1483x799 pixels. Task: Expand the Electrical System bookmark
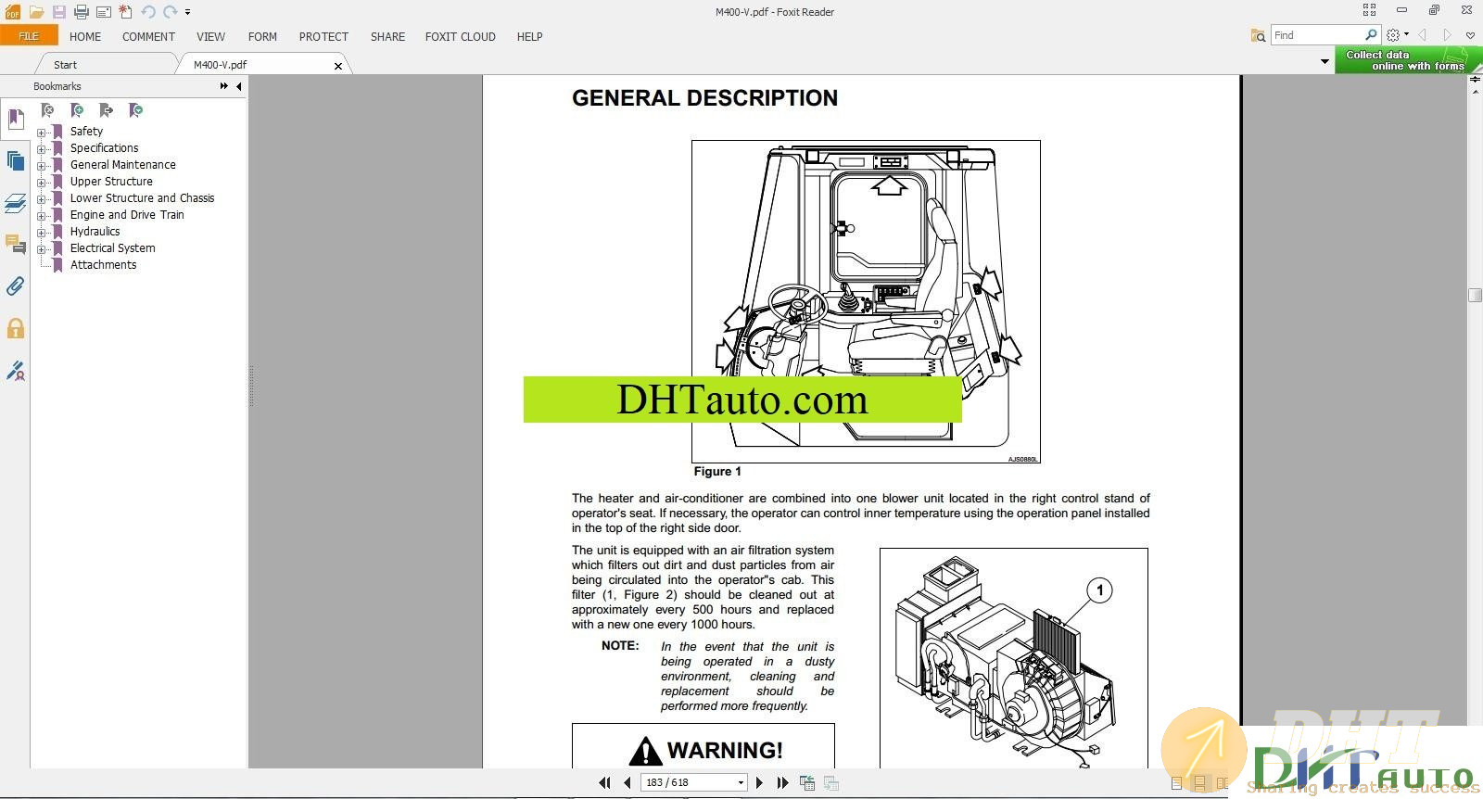click(41, 249)
